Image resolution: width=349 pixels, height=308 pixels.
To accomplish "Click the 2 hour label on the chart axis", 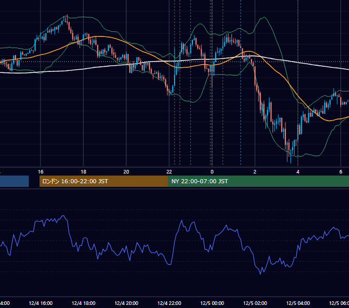I will 255,172.
